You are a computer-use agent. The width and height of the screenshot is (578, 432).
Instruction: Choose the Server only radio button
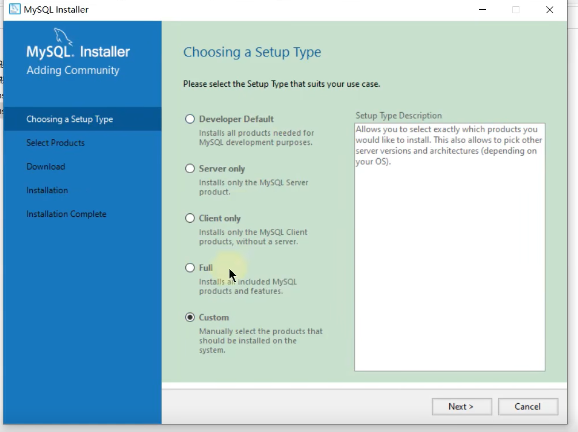pyautogui.click(x=190, y=169)
